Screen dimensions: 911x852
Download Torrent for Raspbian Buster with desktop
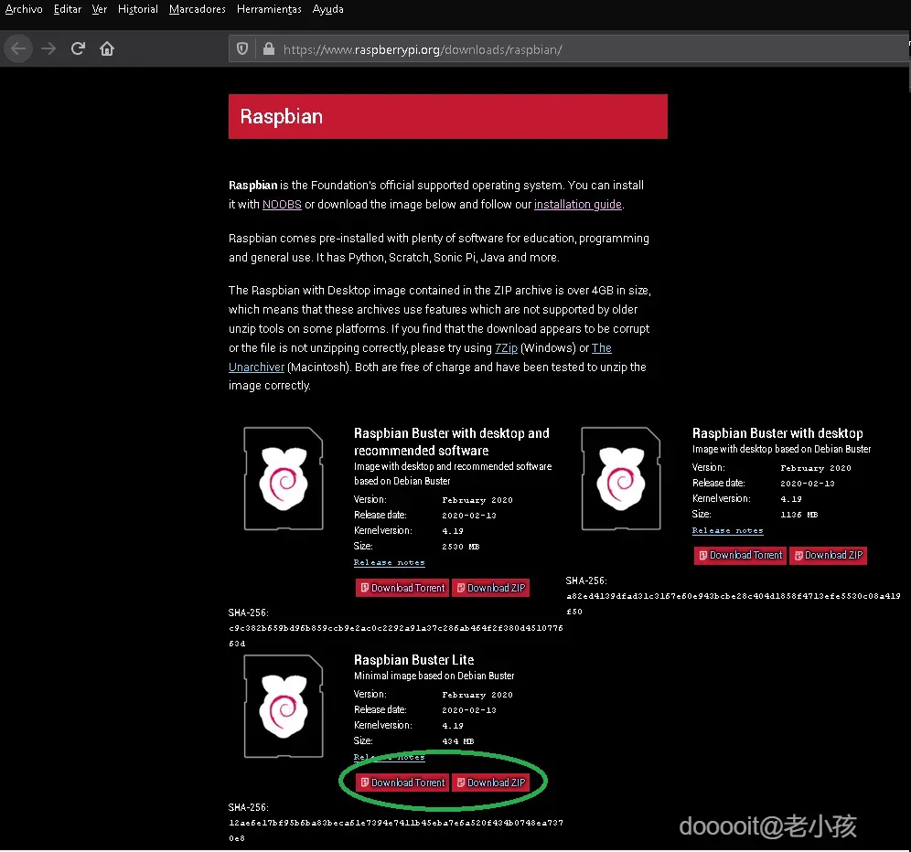point(740,555)
